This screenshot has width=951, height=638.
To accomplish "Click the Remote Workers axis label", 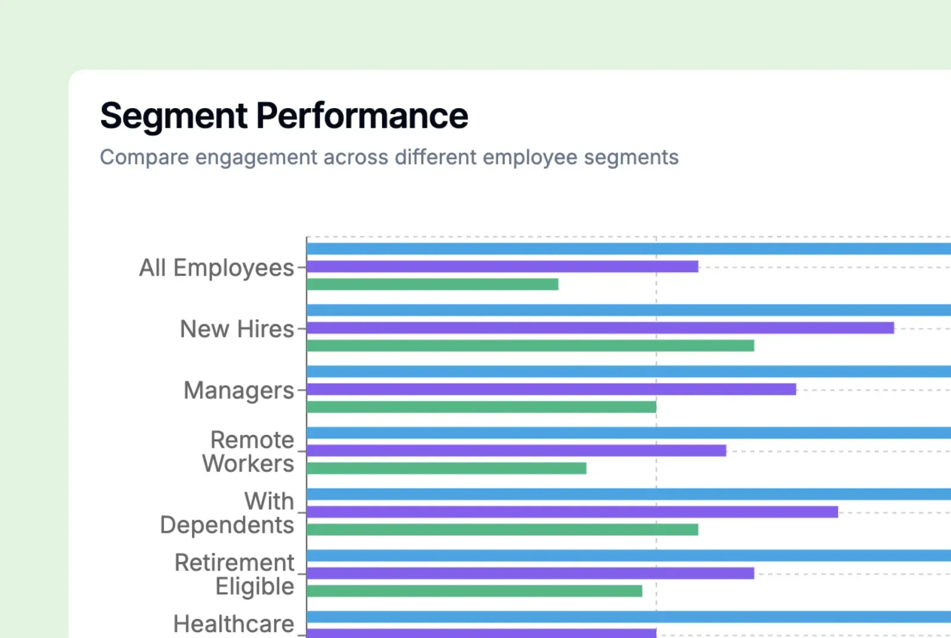I will point(248,451).
